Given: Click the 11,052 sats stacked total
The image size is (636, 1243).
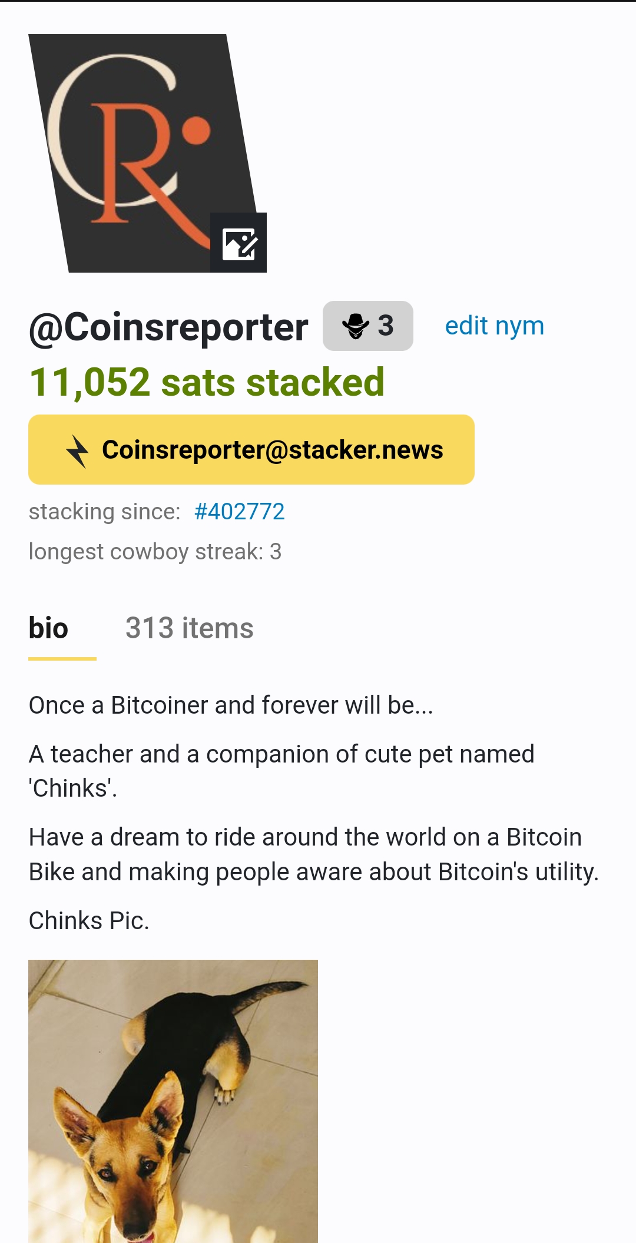Looking at the screenshot, I should point(207,382).
